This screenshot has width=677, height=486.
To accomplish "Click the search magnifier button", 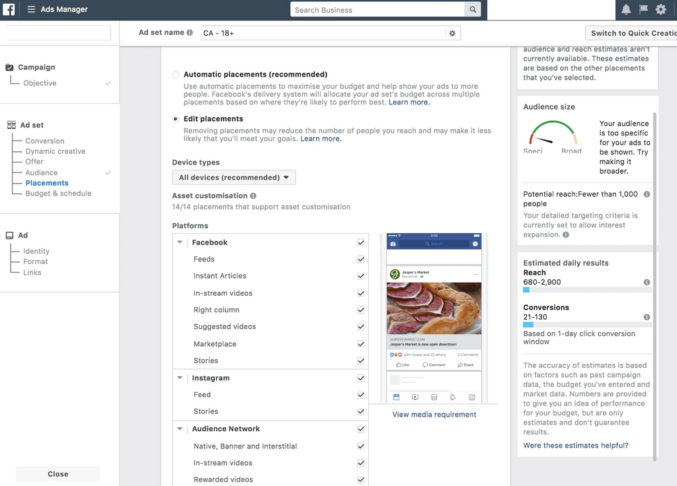I will [x=473, y=10].
